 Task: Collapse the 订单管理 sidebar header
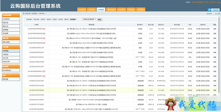tap(11, 47)
